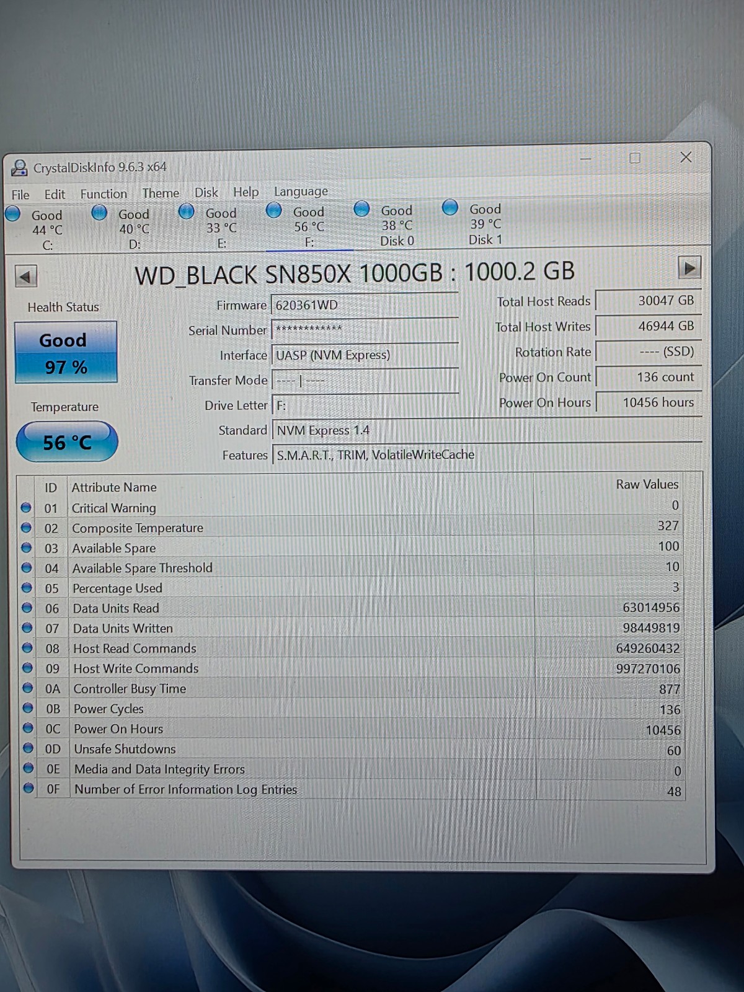Viewport: 744px width, 992px height.
Task: Click the Total Host Writes value 46944 GB
Action: (x=649, y=325)
